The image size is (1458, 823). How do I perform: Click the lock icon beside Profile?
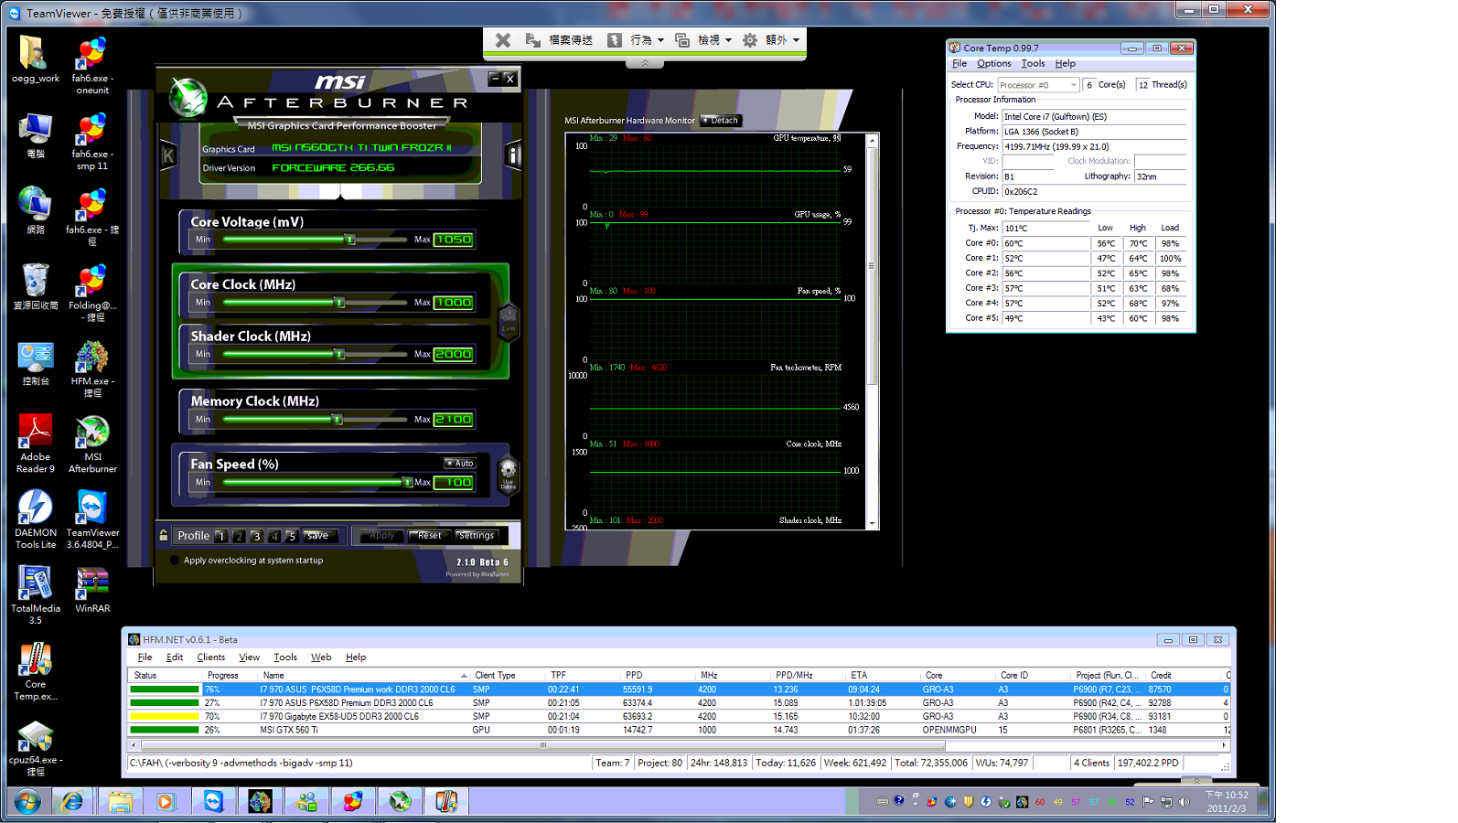pyautogui.click(x=164, y=536)
